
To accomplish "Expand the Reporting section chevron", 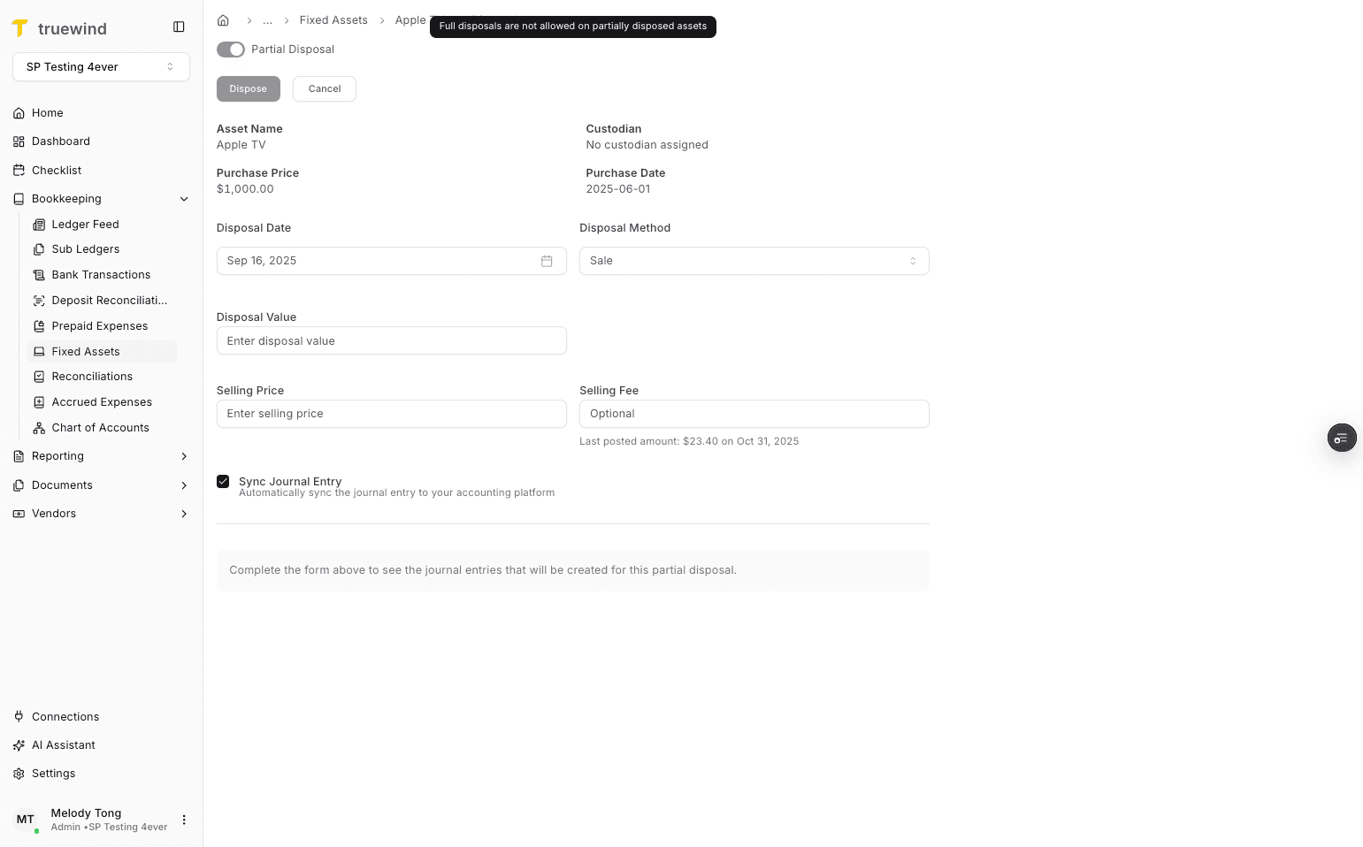I will 184,456.
